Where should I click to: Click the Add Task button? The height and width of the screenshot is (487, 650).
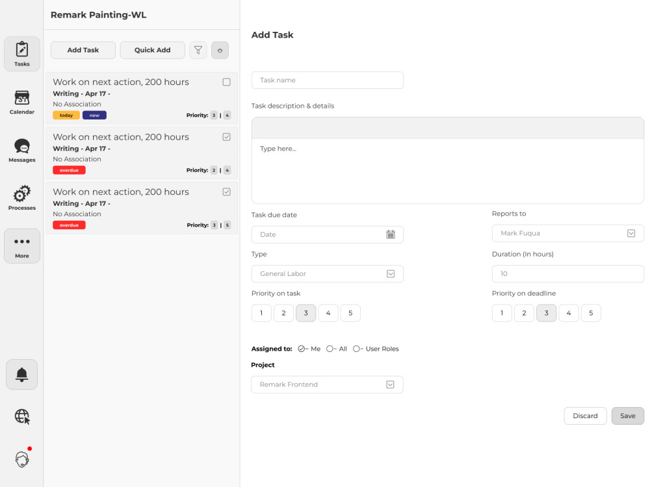(83, 50)
